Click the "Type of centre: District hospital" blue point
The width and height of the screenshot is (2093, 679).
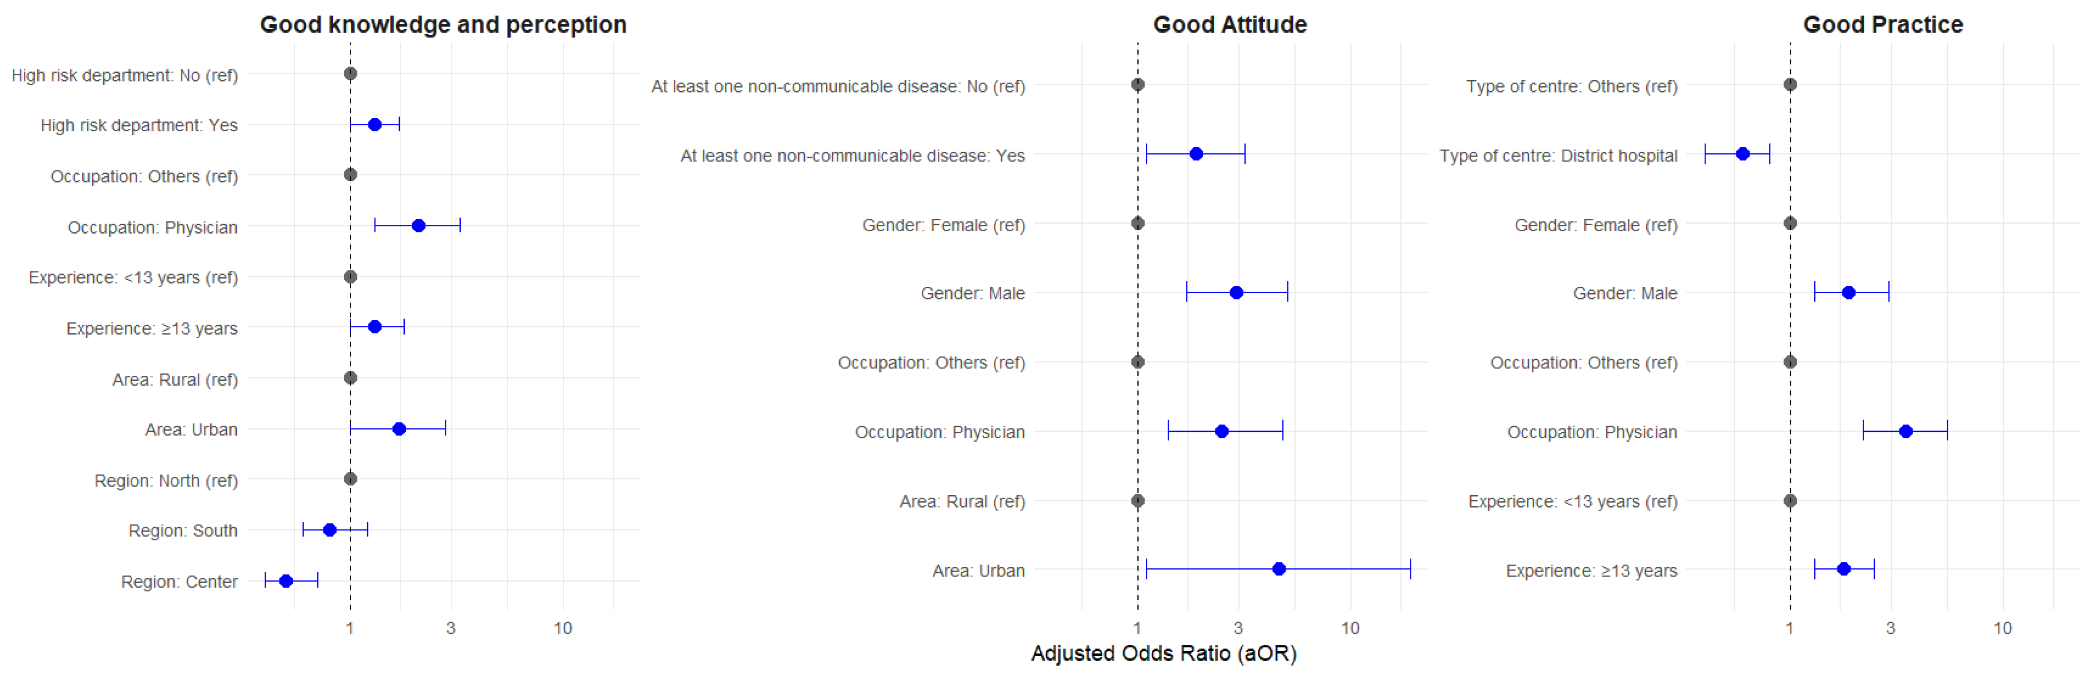[x=1742, y=154]
